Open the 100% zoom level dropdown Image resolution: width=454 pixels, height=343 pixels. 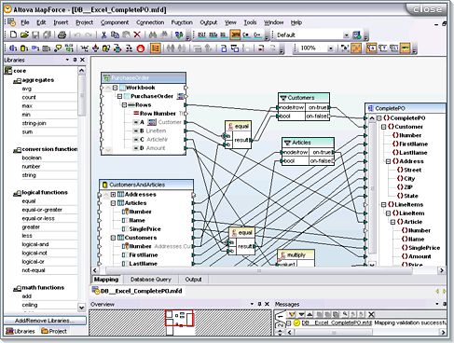331,48
